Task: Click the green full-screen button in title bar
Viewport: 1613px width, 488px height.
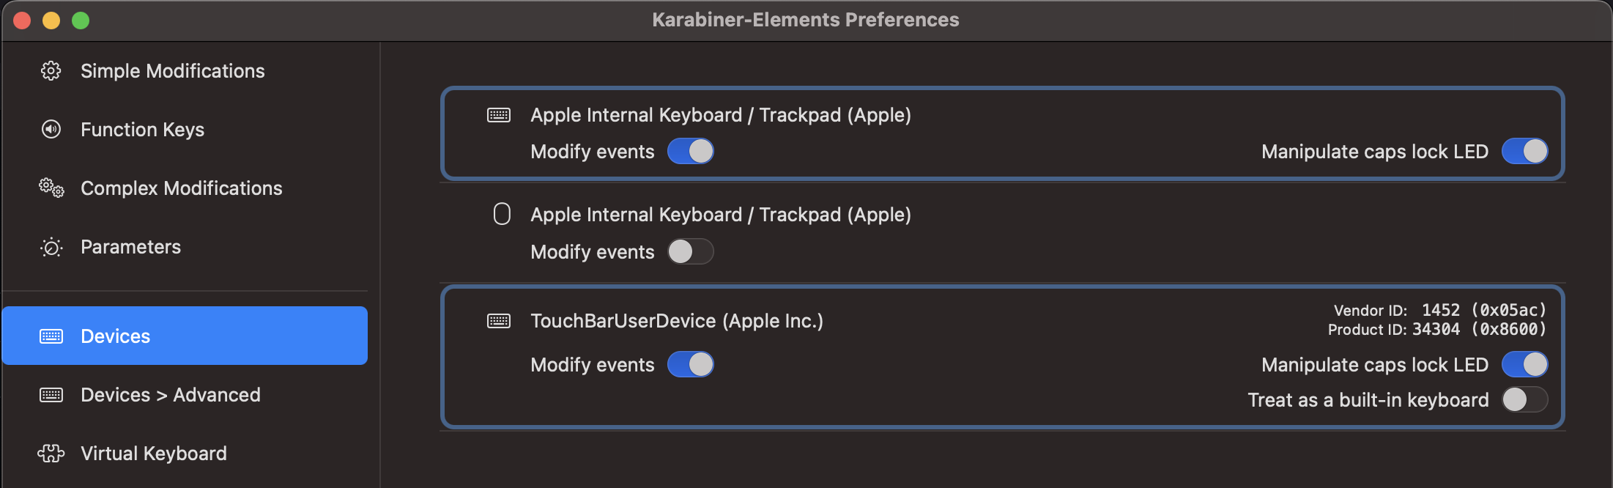Action: click(x=79, y=20)
